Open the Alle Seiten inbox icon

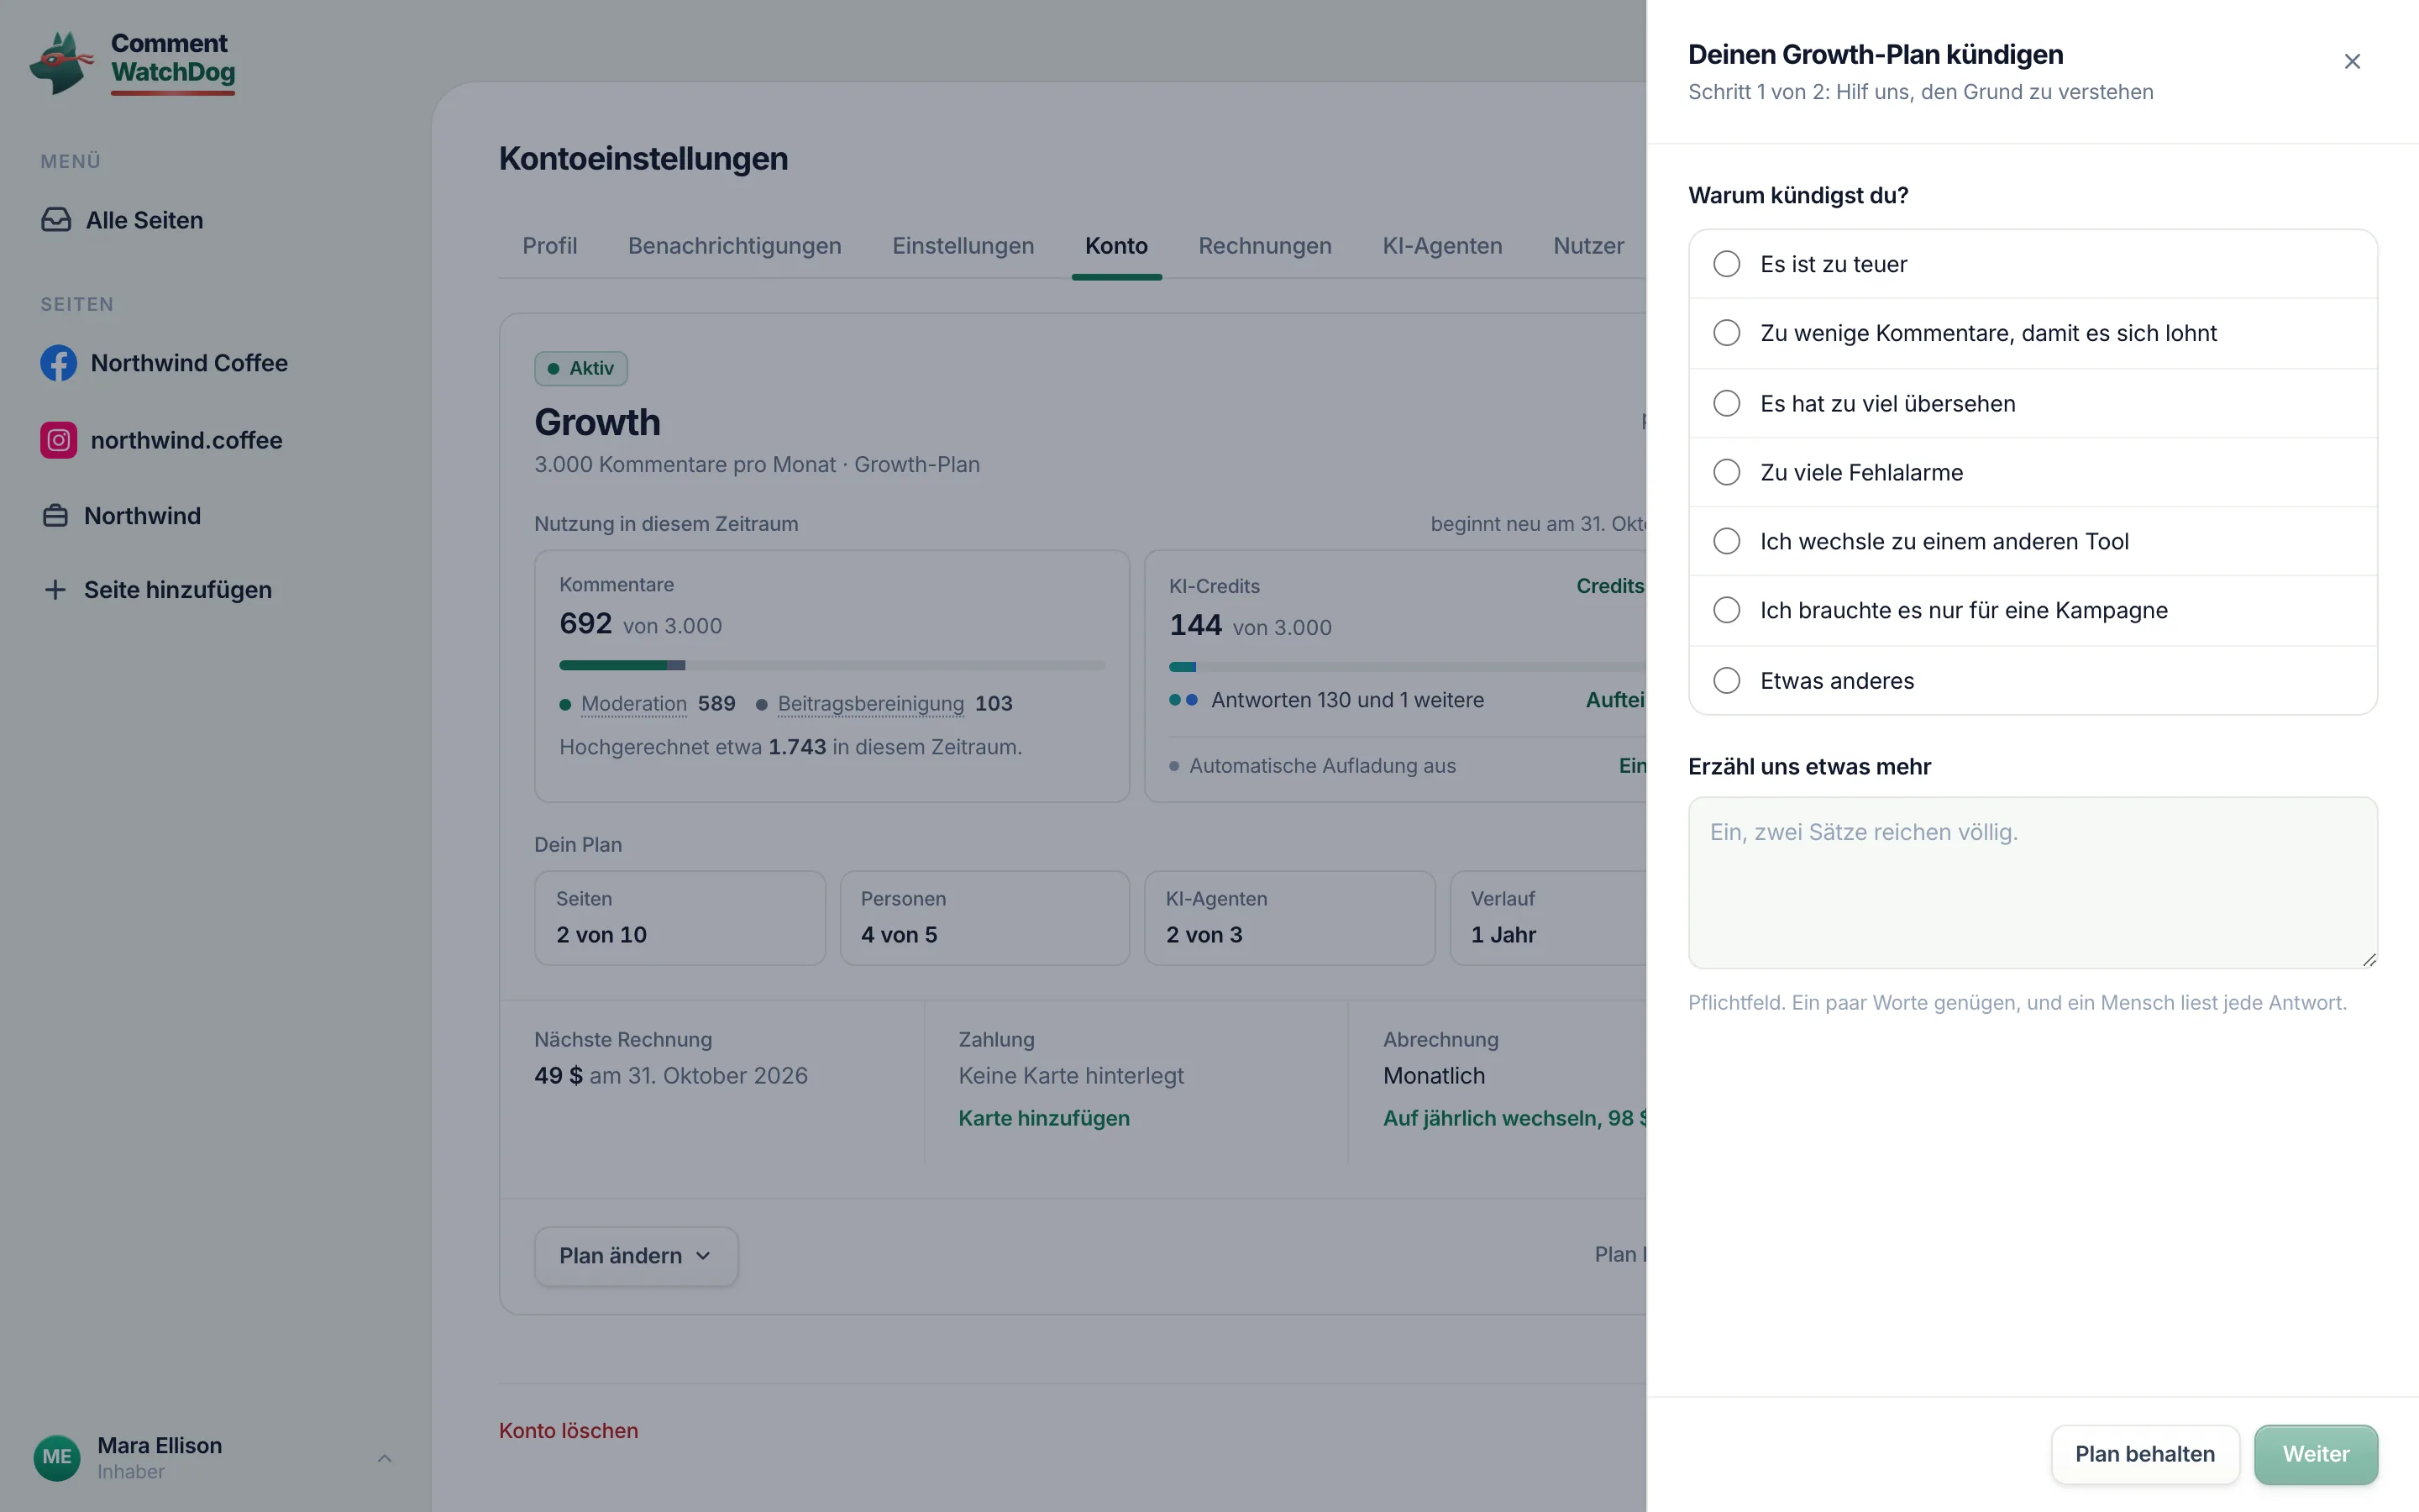pyautogui.click(x=56, y=220)
